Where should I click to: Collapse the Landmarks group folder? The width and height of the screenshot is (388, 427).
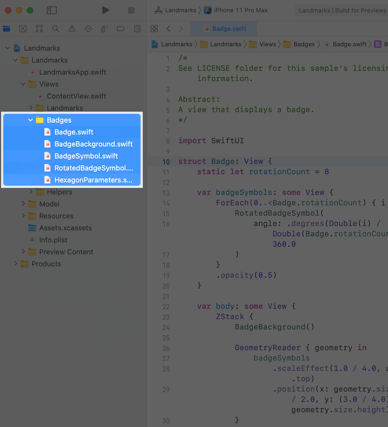pos(15,60)
